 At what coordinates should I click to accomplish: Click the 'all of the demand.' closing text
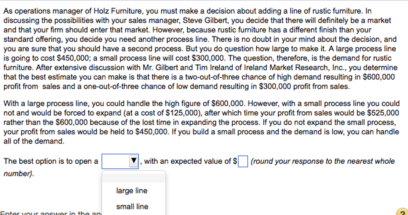[33, 141]
